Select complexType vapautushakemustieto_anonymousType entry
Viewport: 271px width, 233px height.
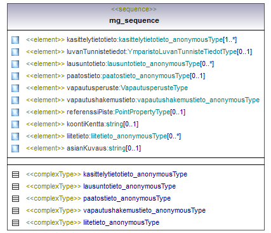(116, 210)
